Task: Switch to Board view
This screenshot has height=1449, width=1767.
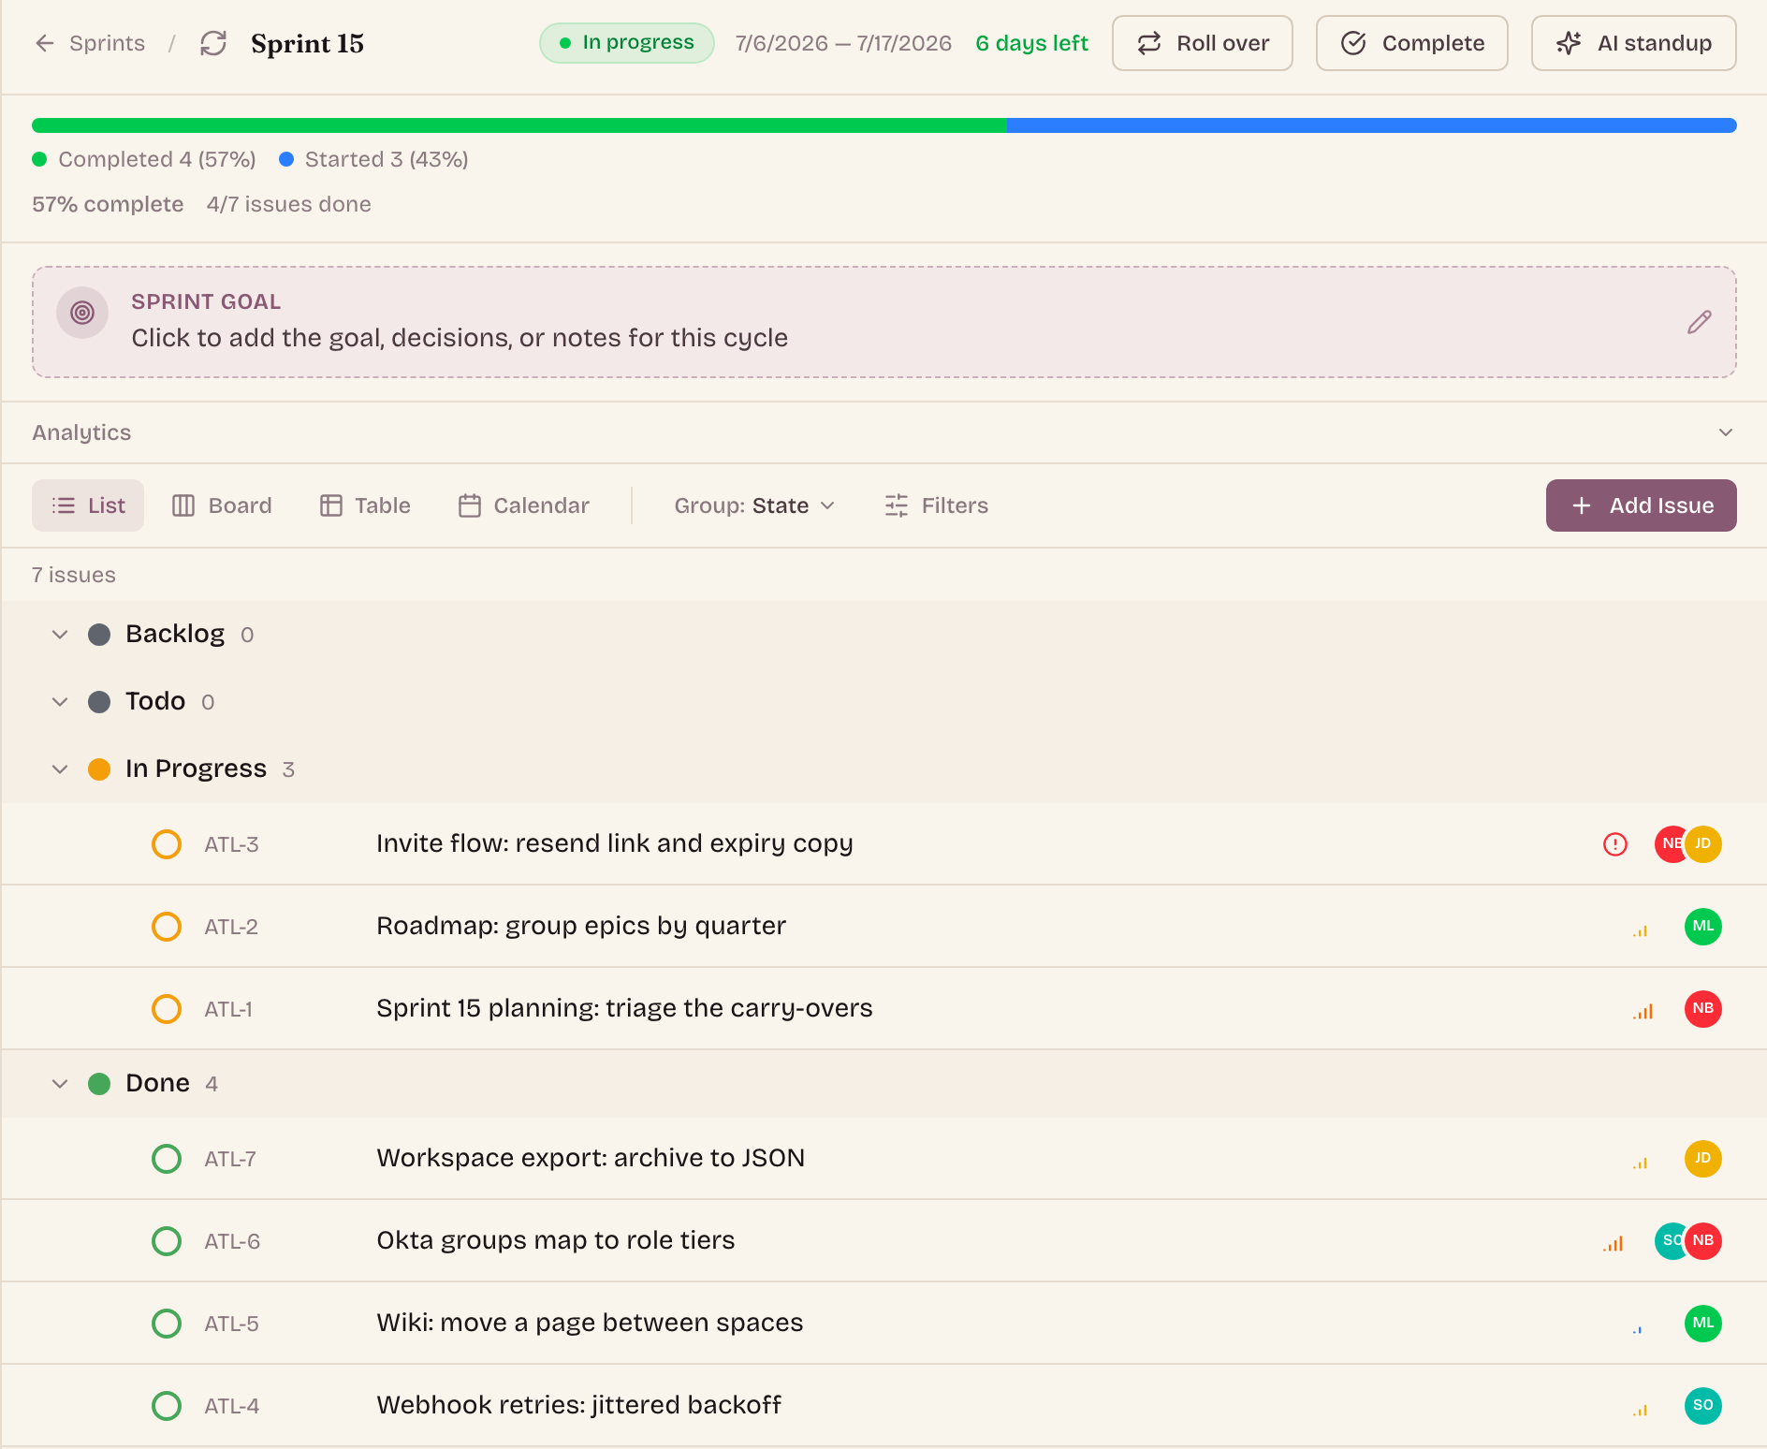Action: 222,505
